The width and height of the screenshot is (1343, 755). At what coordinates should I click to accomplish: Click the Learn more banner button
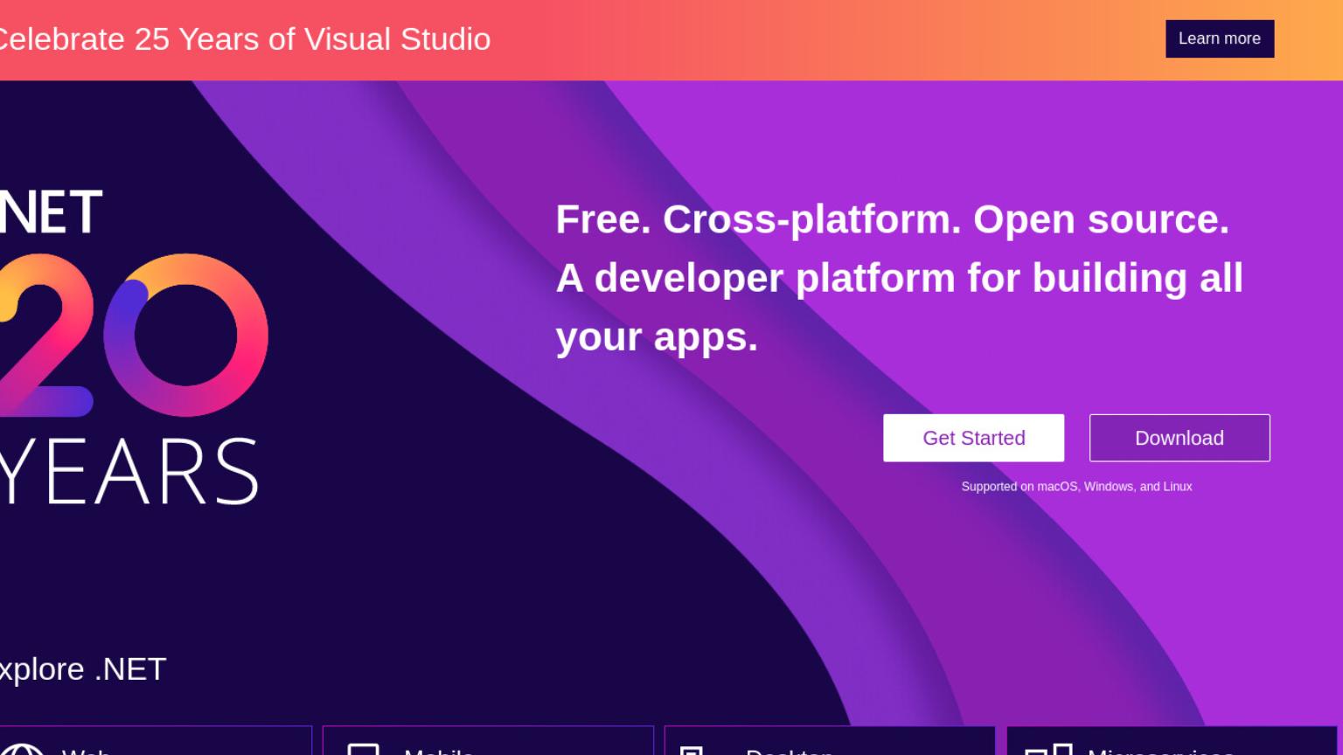tap(1220, 38)
